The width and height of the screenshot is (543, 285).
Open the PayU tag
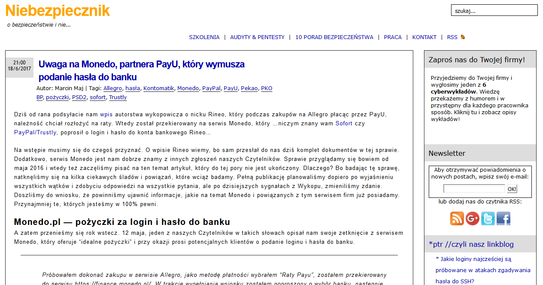click(231, 88)
